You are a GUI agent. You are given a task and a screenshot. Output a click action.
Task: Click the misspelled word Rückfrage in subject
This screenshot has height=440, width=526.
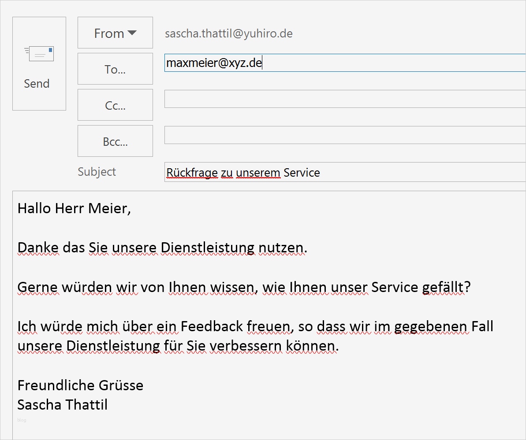coord(191,172)
